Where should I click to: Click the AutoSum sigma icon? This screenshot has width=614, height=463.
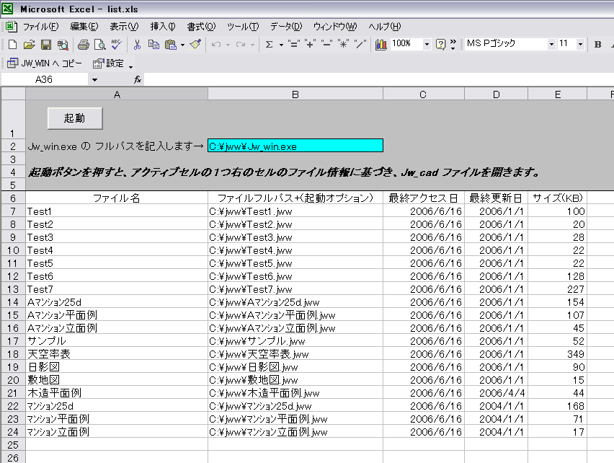coord(269,45)
